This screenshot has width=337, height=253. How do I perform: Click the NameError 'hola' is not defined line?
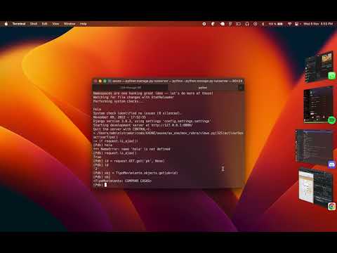[x=132, y=149]
